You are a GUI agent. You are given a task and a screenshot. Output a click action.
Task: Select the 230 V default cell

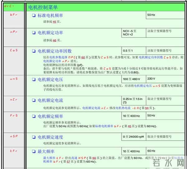click(165, 79)
